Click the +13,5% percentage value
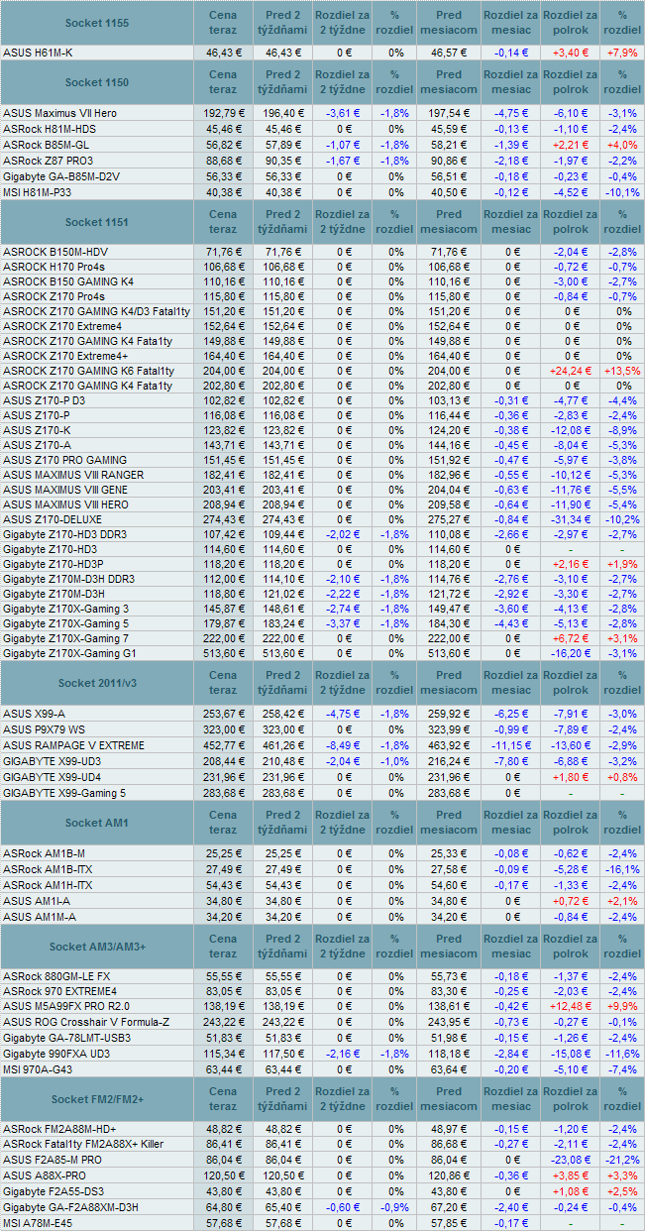Viewport: 645px width, 1231px height. pos(622,371)
